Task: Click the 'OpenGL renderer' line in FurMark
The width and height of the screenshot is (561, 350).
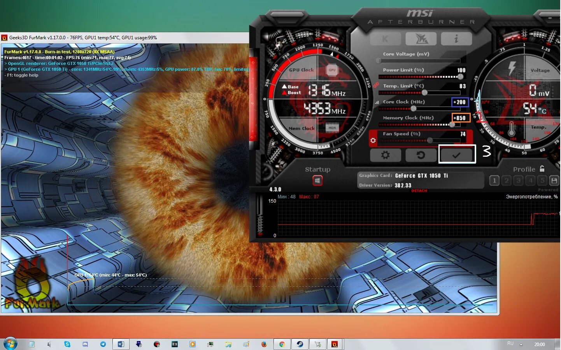Action: pyautogui.click(x=59, y=63)
